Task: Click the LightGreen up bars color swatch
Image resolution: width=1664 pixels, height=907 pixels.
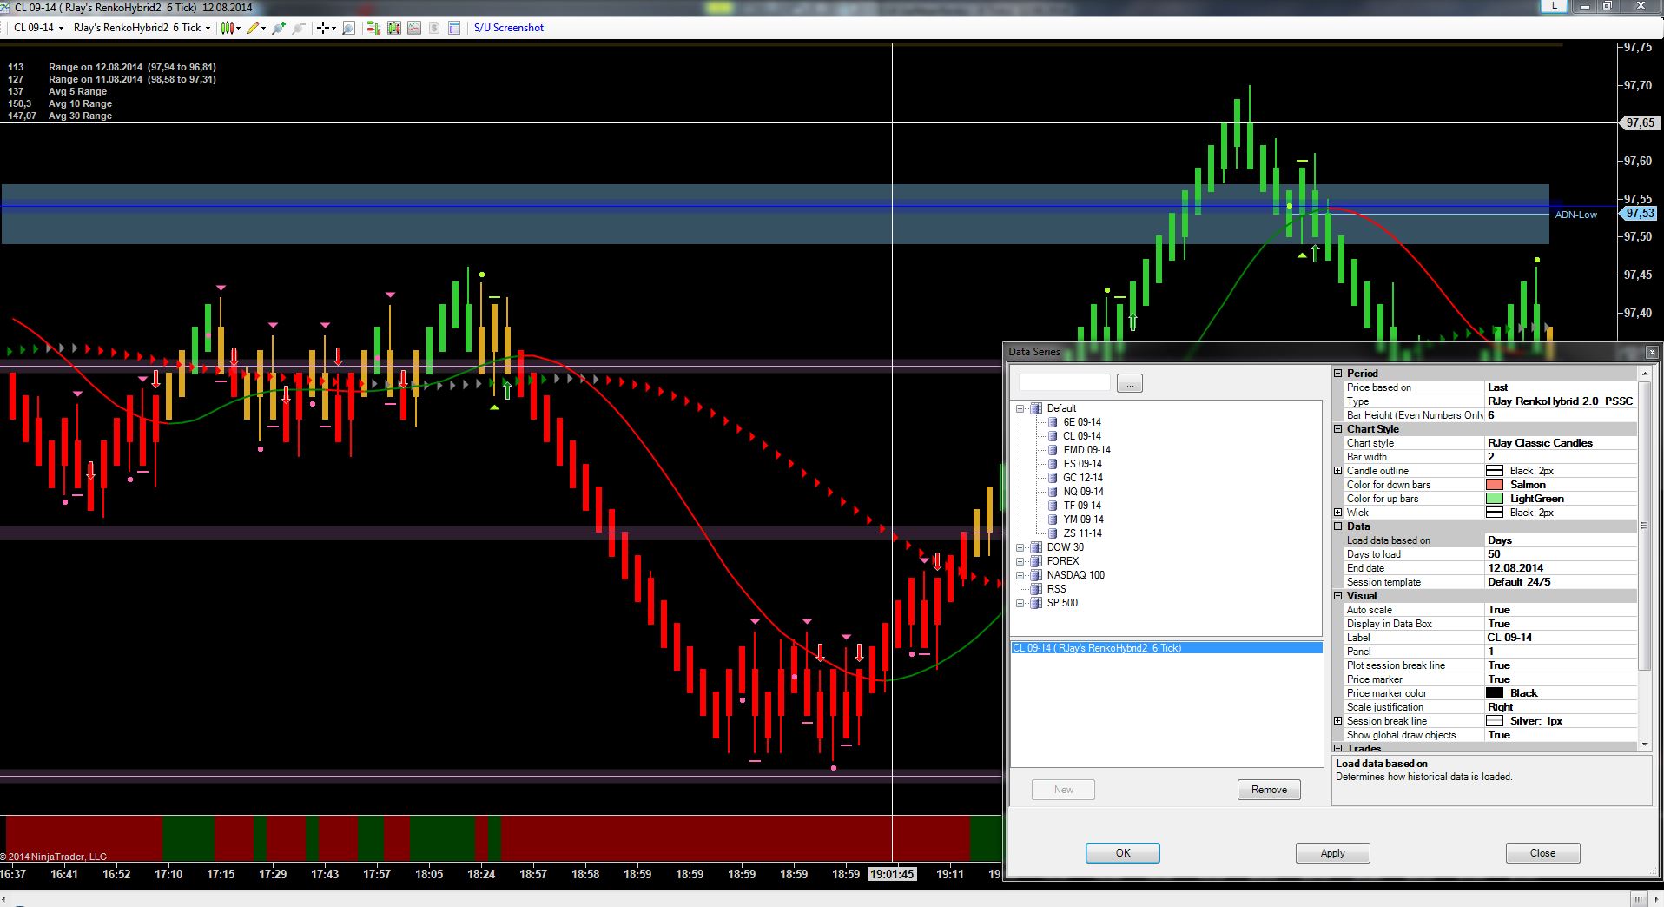Action: click(1495, 499)
